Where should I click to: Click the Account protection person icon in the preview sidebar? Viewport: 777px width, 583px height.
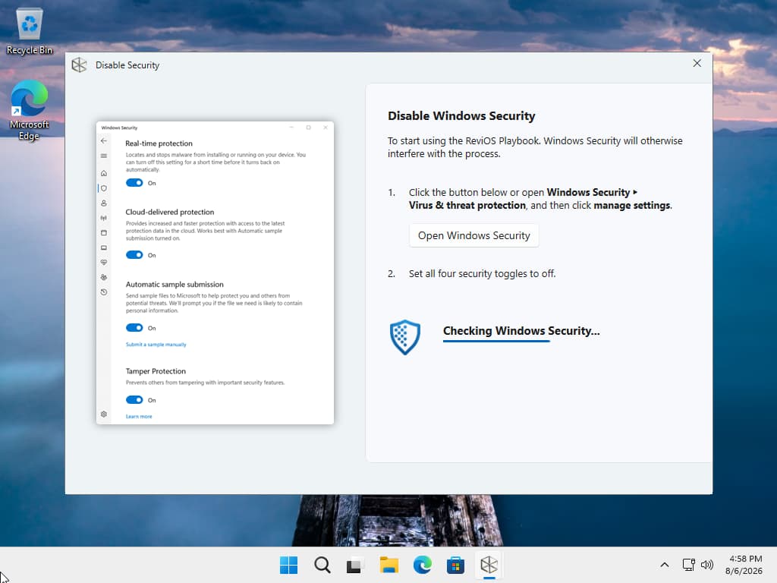103,203
